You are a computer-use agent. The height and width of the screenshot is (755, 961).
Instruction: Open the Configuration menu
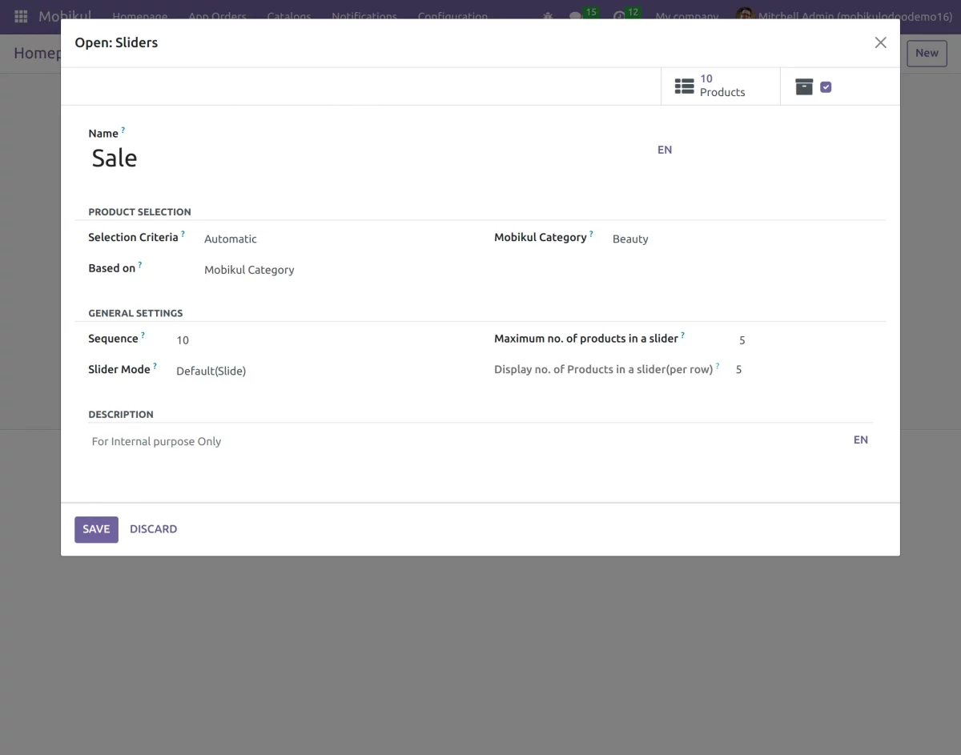tap(452, 16)
